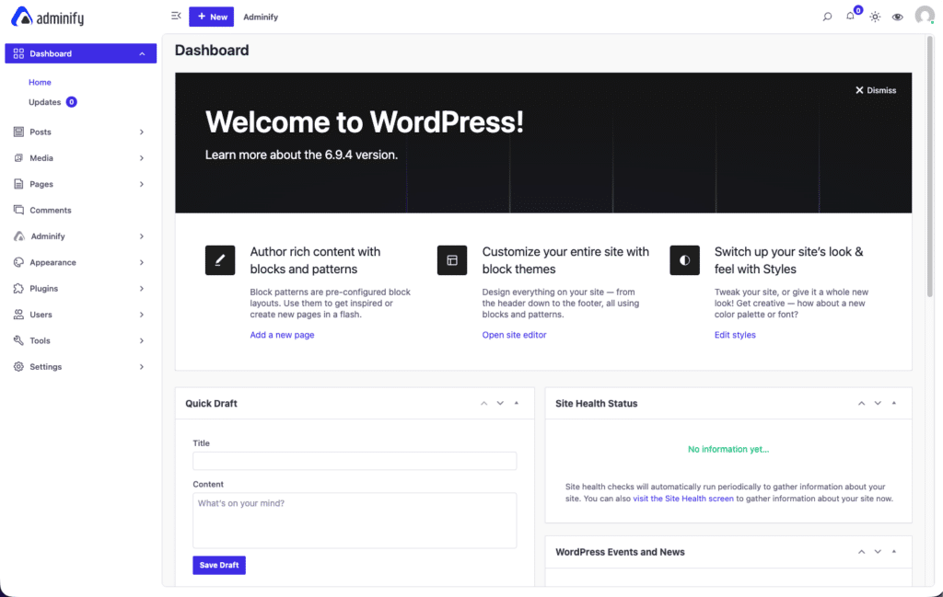
Task: Click the Adminify site name link
Action: tap(261, 17)
